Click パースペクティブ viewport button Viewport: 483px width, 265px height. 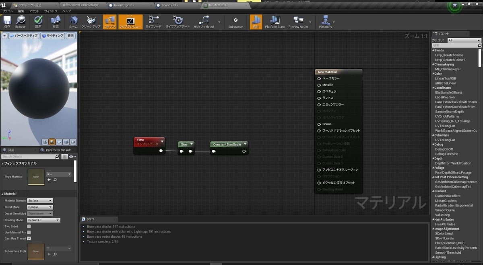[24, 36]
